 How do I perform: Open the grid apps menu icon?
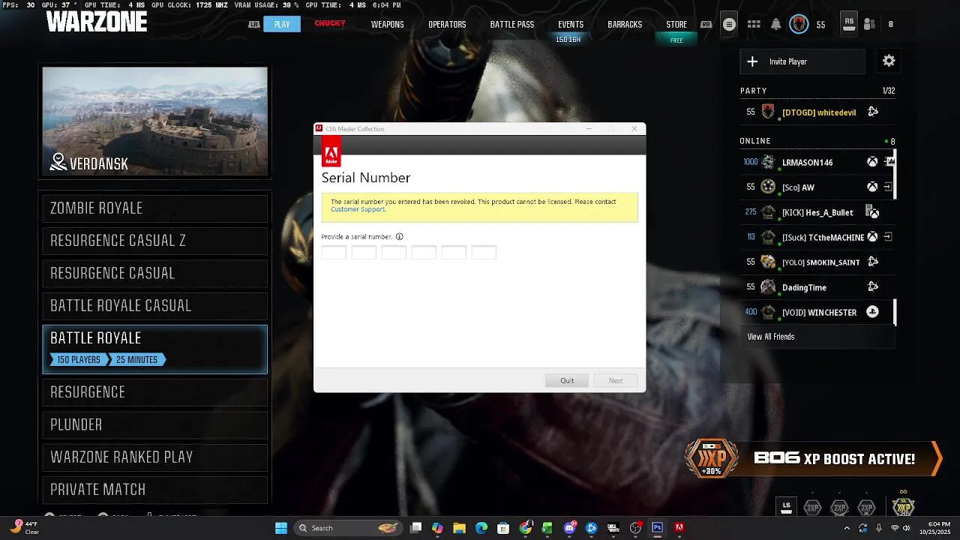(x=754, y=25)
